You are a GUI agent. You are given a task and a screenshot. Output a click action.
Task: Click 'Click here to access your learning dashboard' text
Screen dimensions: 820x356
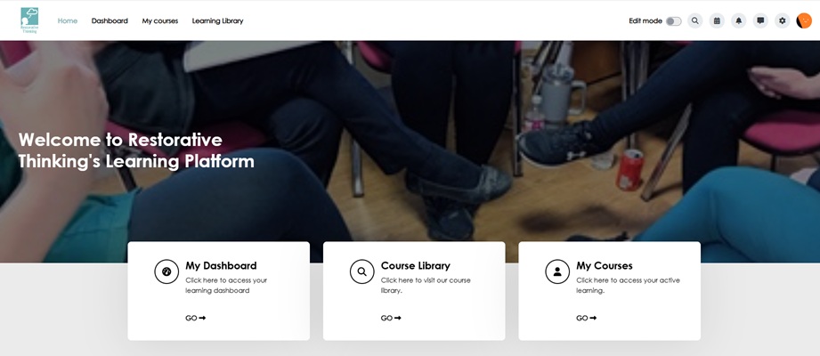coord(226,286)
